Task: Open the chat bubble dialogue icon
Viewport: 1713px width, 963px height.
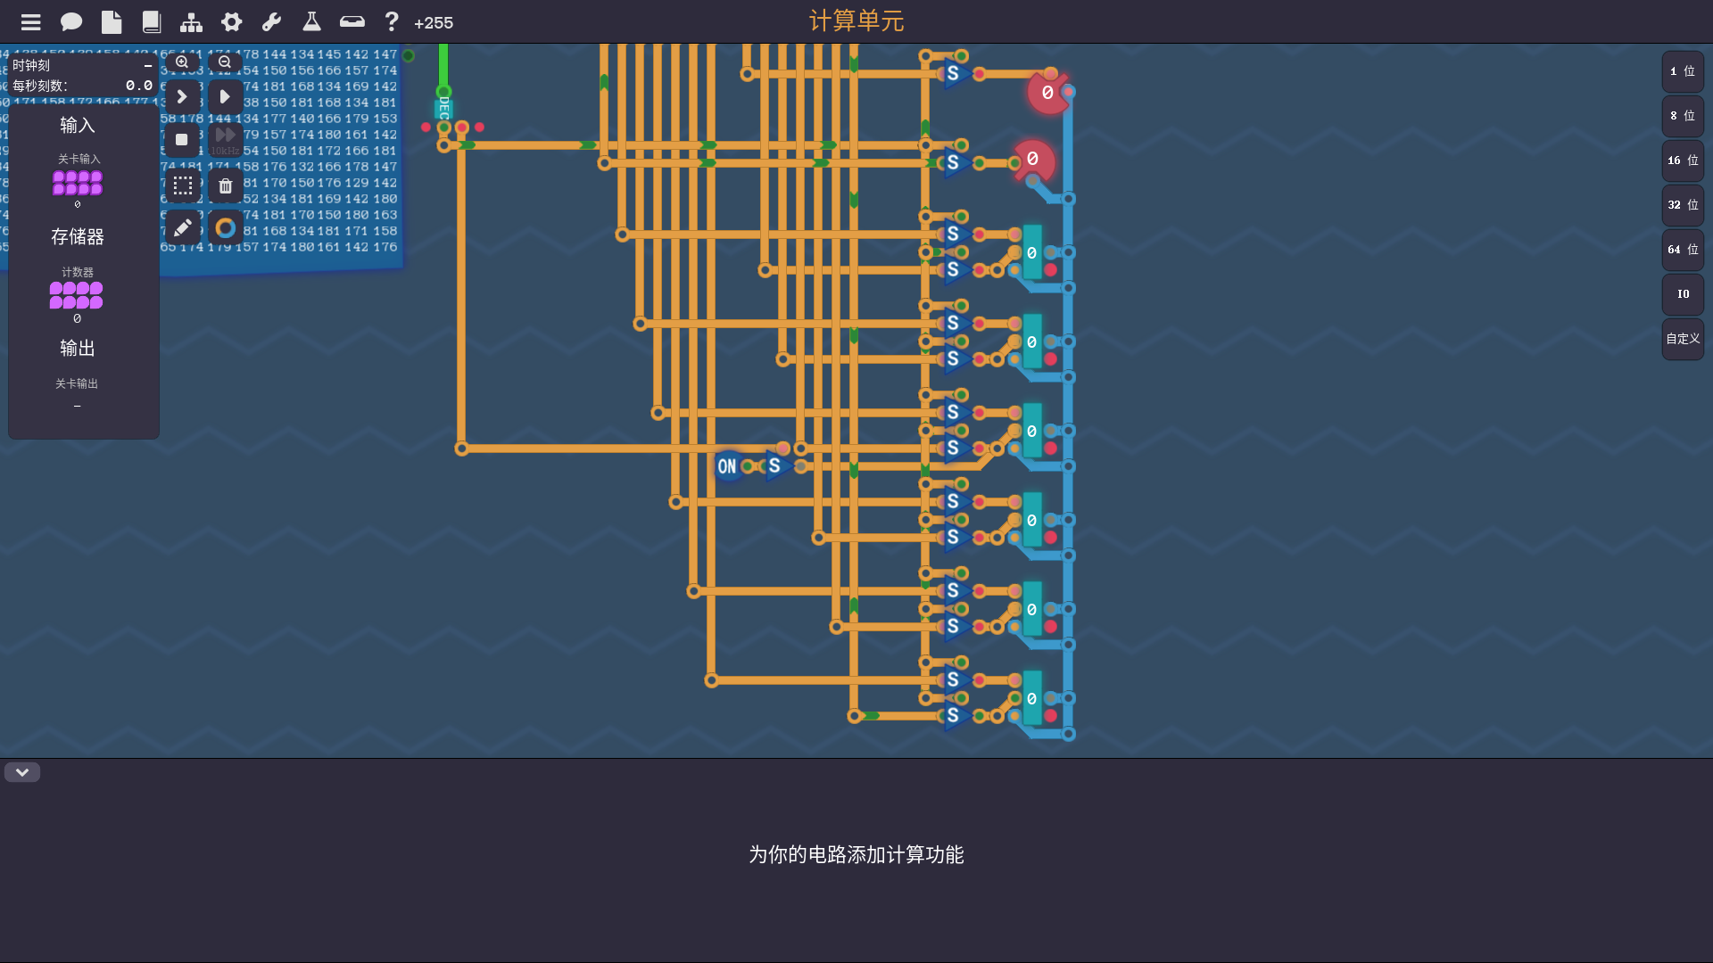Action: pyautogui.click(x=71, y=22)
